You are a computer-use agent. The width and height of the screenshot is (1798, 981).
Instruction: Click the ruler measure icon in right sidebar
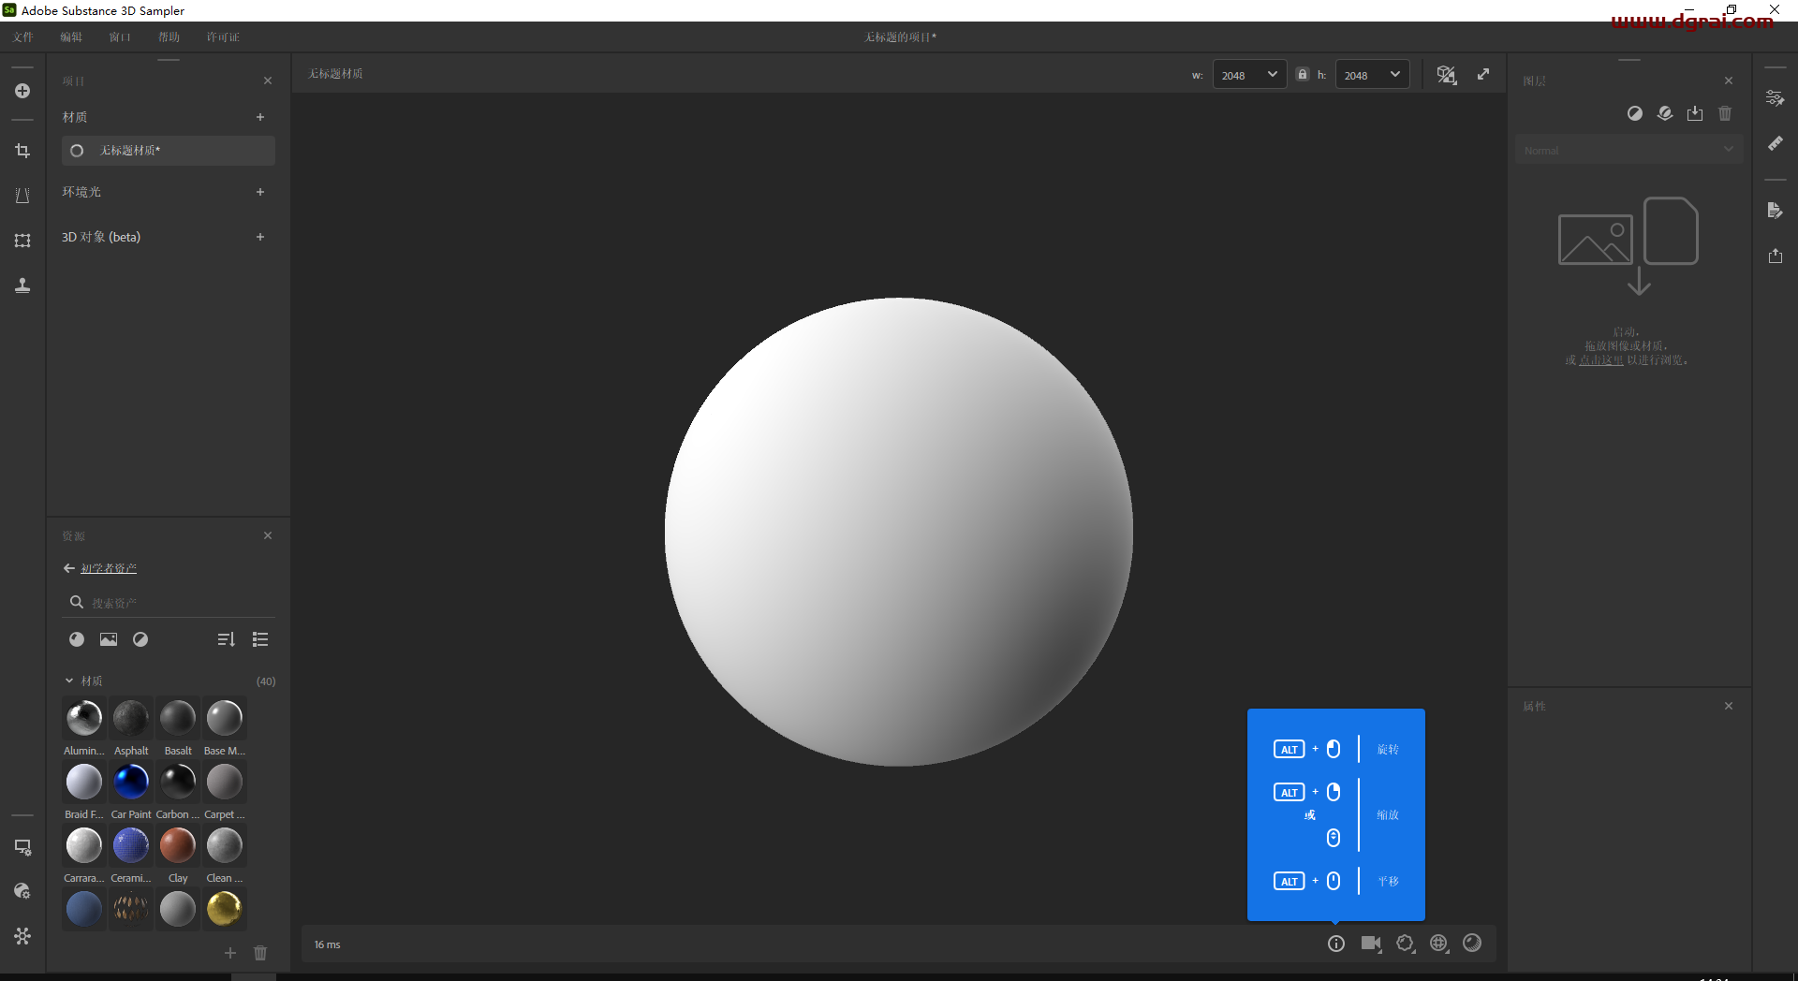tap(1775, 143)
